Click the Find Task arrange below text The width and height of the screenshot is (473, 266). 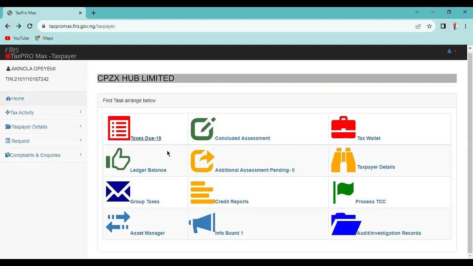[129, 100]
